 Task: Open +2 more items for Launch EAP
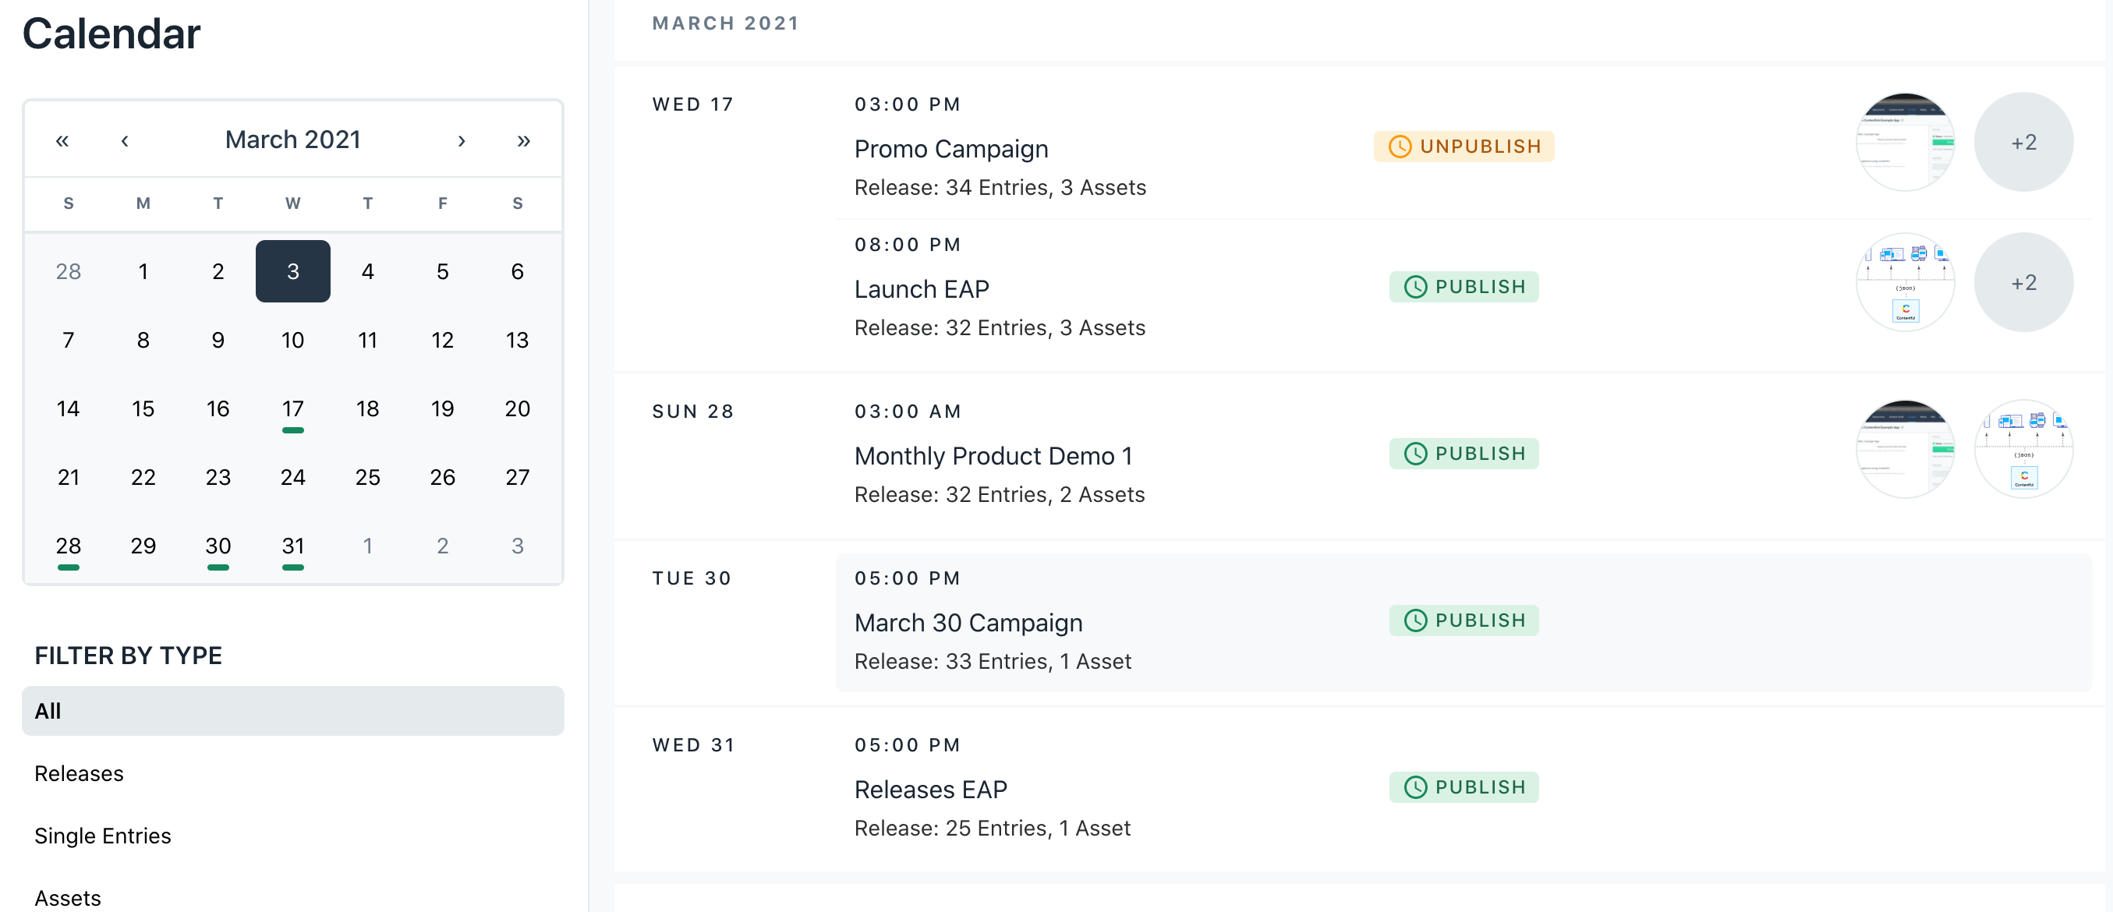(x=2023, y=282)
